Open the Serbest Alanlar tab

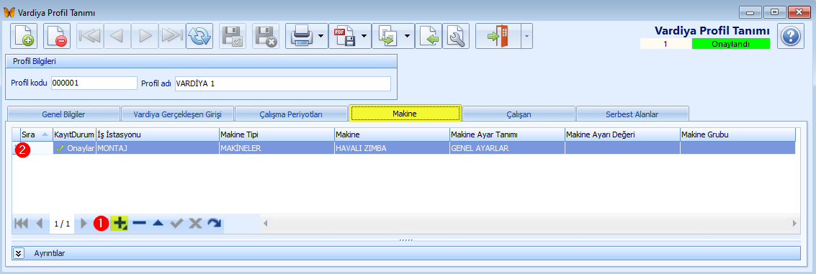pos(633,114)
